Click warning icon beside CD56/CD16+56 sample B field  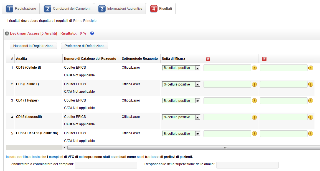(x=311, y=134)
